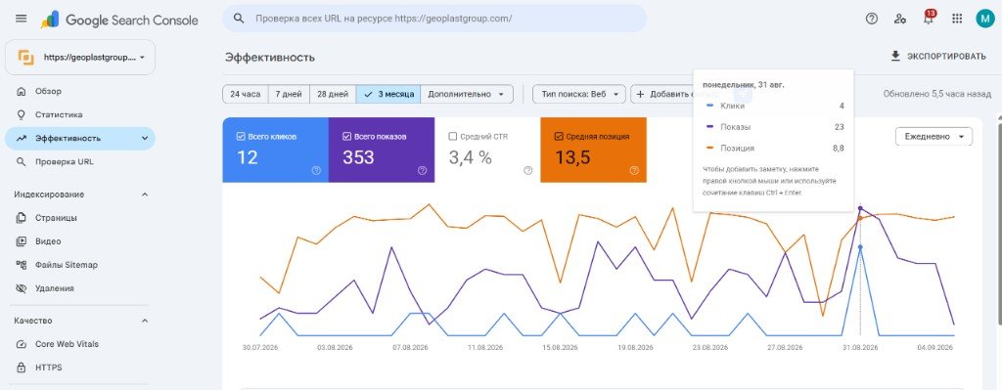Viewport: 1002px width, 390px height.
Task: Toggle the Средняя позиция checkbox
Action: (x=559, y=136)
